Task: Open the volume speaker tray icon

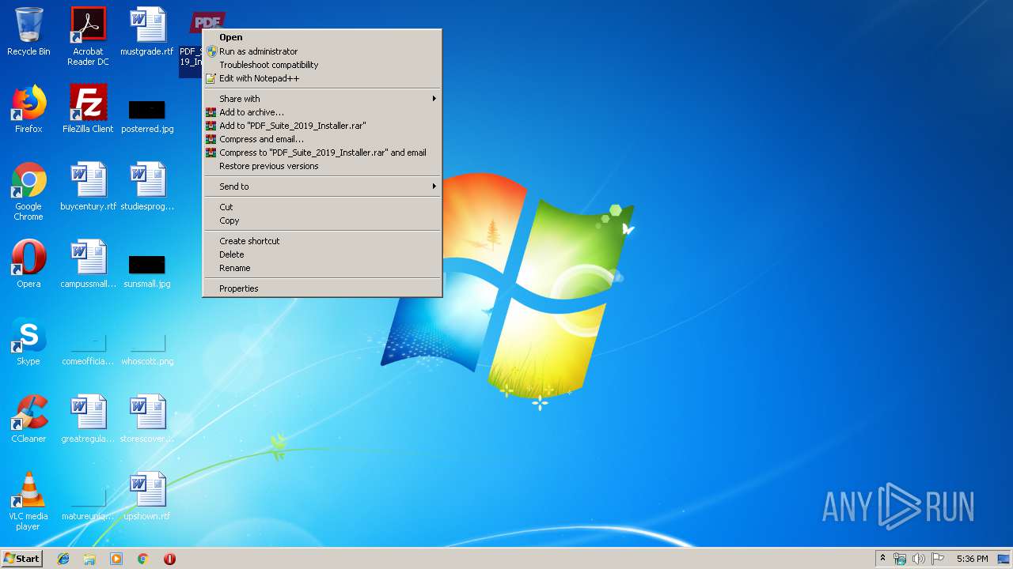Action: click(918, 559)
